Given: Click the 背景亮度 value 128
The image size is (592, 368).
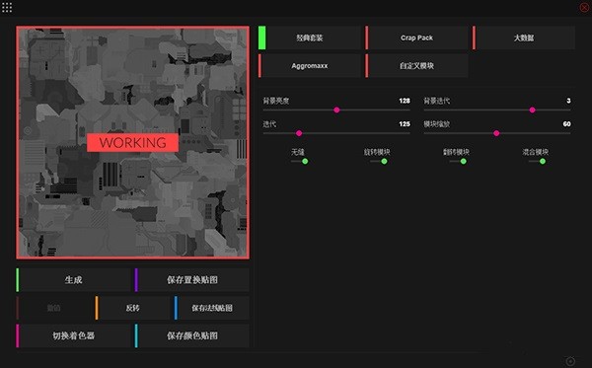Looking at the screenshot, I should tap(405, 101).
